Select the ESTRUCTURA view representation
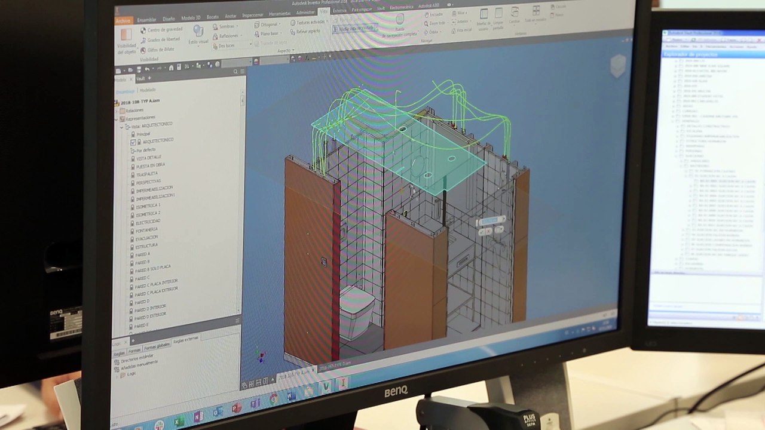This screenshot has height=430, width=765. pyautogui.click(x=145, y=246)
